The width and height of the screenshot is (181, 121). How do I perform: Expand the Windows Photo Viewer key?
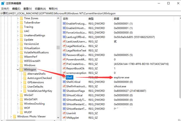11,116
